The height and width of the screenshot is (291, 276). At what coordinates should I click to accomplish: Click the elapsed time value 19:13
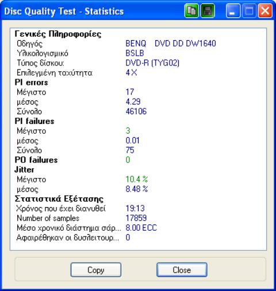click(135, 208)
